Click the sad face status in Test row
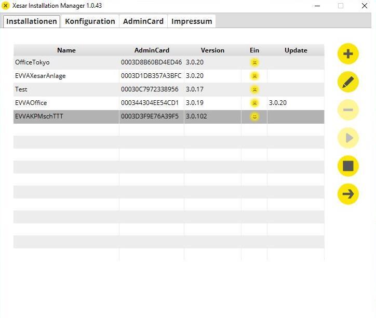This screenshot has width=376, height=318. click(x=254, y=89)
